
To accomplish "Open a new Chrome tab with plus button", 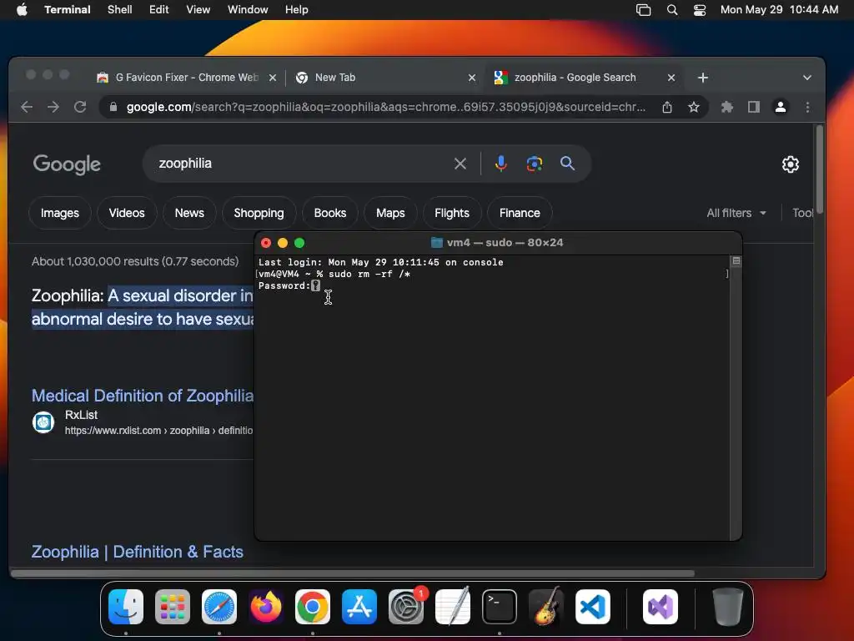I will 703,78.
